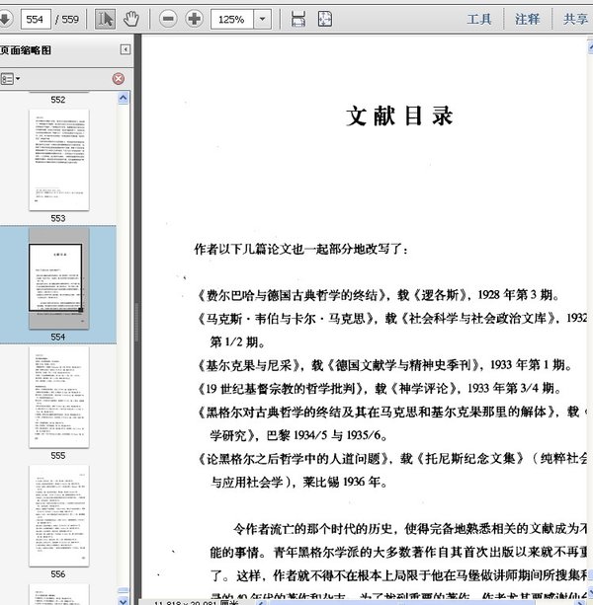Select the highlighted page 554 thumbnail
The width and height of the screenshot is (593, 605).
58,277
